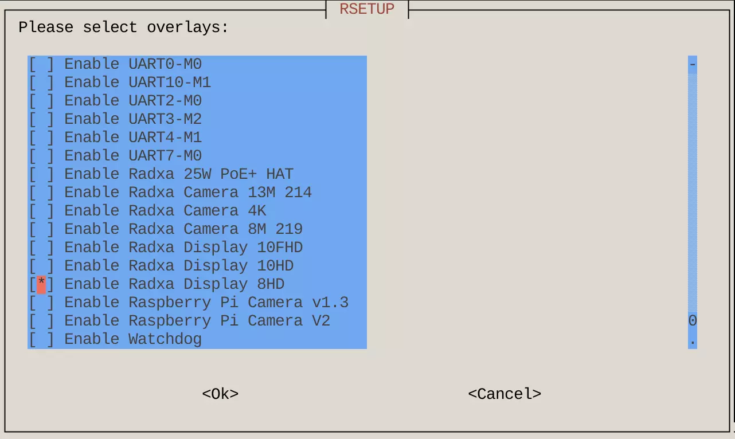Select the 'Enable Raspberry Pi Camera V2' label text
The height and width of the screenshot is (439, 735).
pyautogui.click(x=197, y=321)
